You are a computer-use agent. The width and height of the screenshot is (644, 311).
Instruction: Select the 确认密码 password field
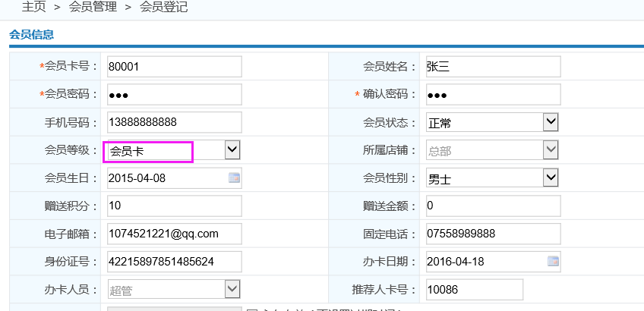(x=491, y=95)
